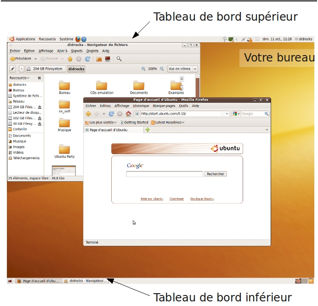The height and width of the screenshot is (306, 318).
Task: Expand the 'Les plus visités' bookmarks dropdown
Action: pyautogui.click(x=101, y=122)
